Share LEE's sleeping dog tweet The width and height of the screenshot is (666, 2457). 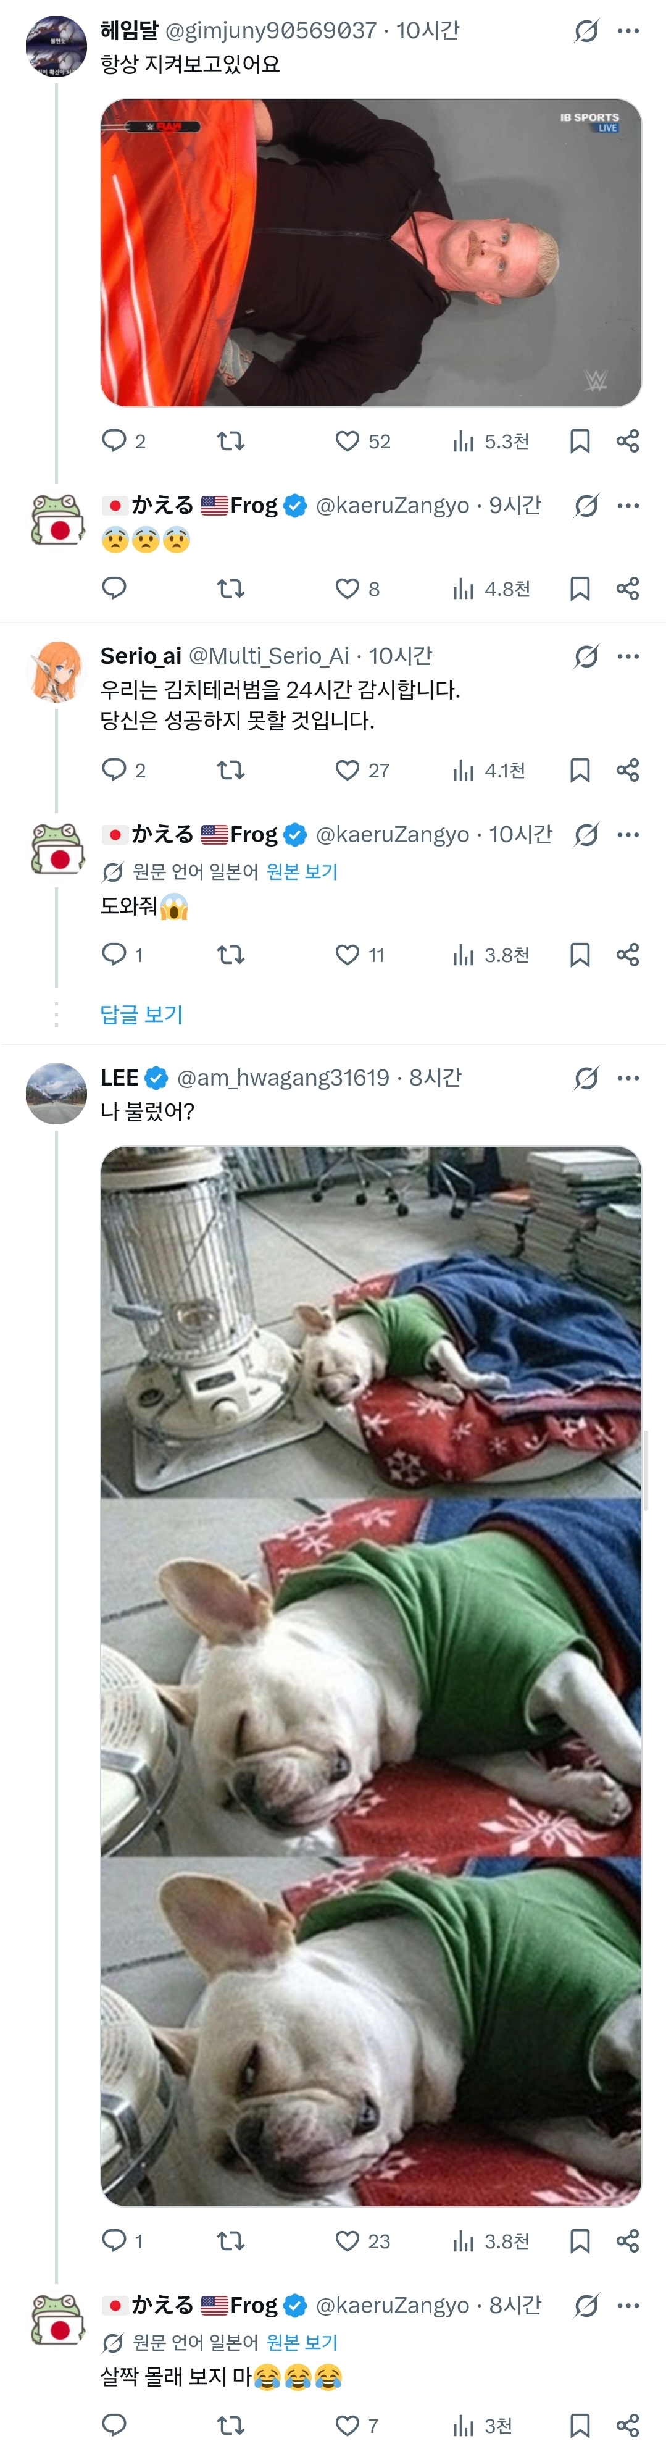pos(627,2240)
